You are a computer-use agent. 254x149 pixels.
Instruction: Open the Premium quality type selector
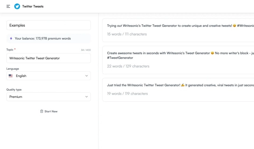(48, 97)
